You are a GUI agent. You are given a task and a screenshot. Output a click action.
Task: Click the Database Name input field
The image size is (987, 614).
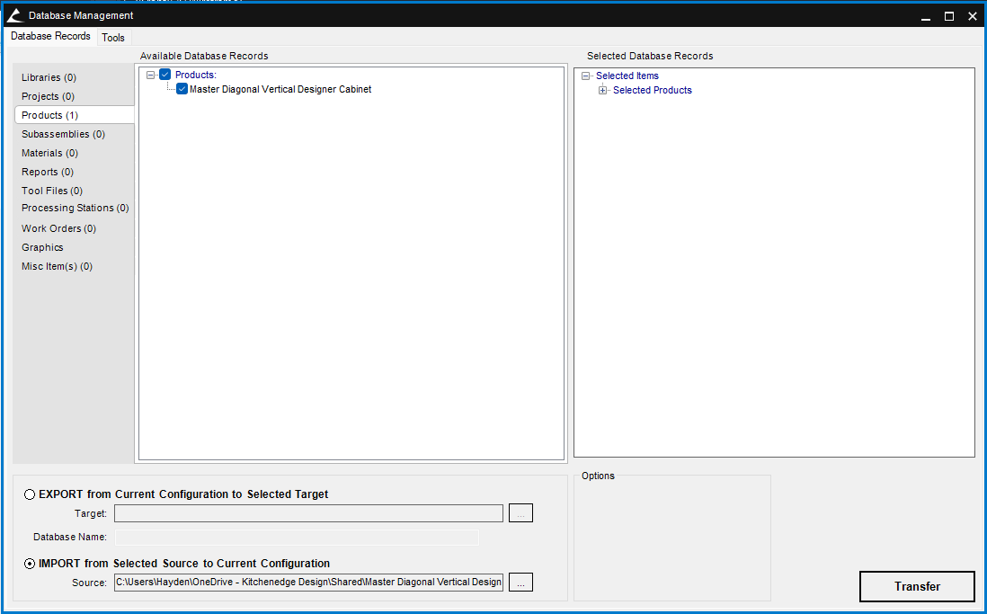[x=297, y=538]
